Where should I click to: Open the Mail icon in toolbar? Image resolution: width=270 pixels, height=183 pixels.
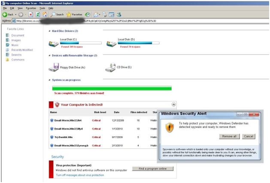click(x=96, y=15)
